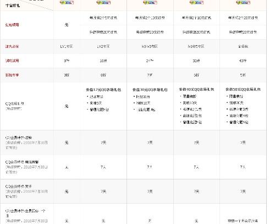Click the level badge icon heading the second tier column
The width and height of the screenshot is (275, 224).
tap(103, 3)
